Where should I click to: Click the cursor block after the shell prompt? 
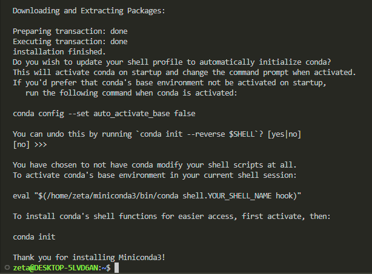(116, 267)
